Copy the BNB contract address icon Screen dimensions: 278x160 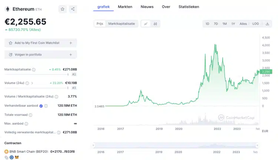(6, 157)
